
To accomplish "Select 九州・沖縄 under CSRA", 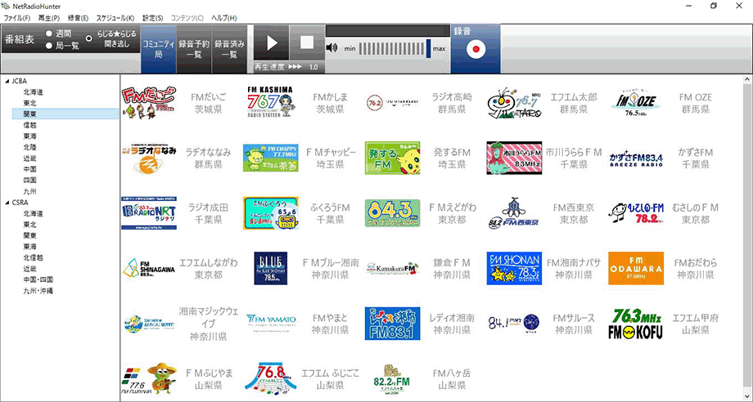I will point(38,290).
